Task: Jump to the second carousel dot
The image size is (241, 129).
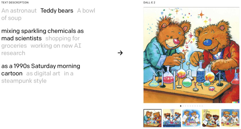Action: point(183,106)
